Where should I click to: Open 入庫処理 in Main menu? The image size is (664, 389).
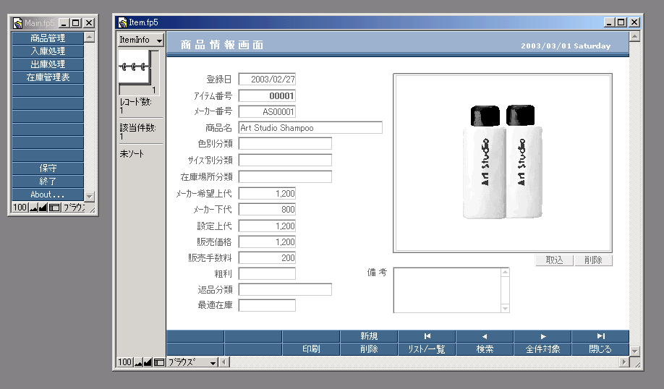pos(48,51)
